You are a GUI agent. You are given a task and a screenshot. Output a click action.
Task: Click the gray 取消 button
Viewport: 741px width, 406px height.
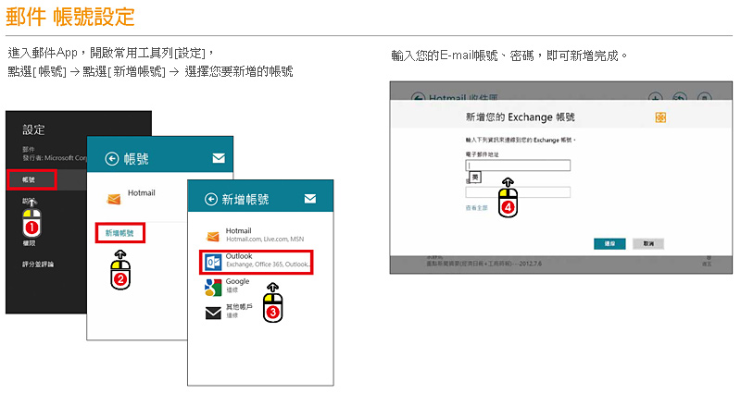pyautogui.click(x=648, y=243)
